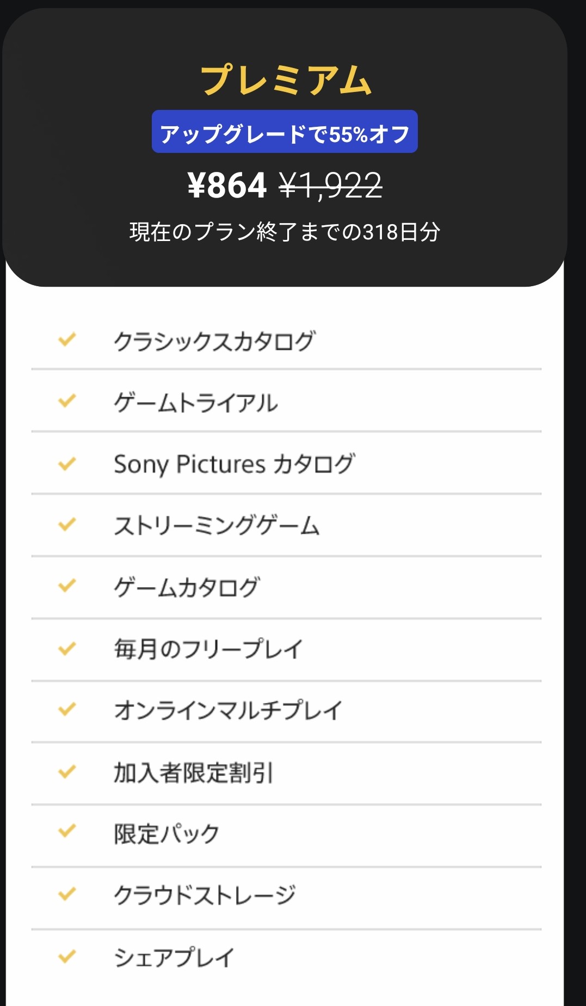Tap the 現在のプラン終了までの318日分 text
Screen dimensions: 586x1006
285,232
